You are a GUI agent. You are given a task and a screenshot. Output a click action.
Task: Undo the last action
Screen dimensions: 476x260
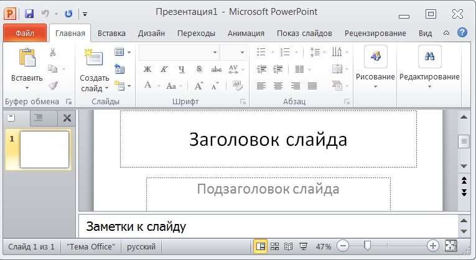[45, 14]
